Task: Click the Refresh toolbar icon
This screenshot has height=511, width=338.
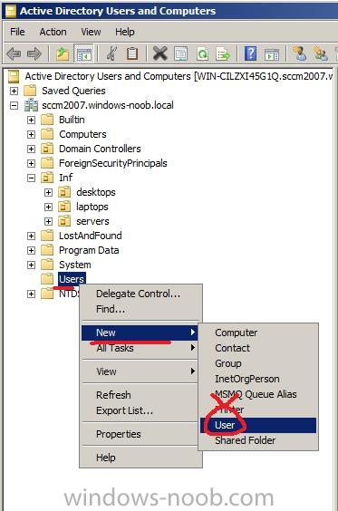Action: coord(202,53)
